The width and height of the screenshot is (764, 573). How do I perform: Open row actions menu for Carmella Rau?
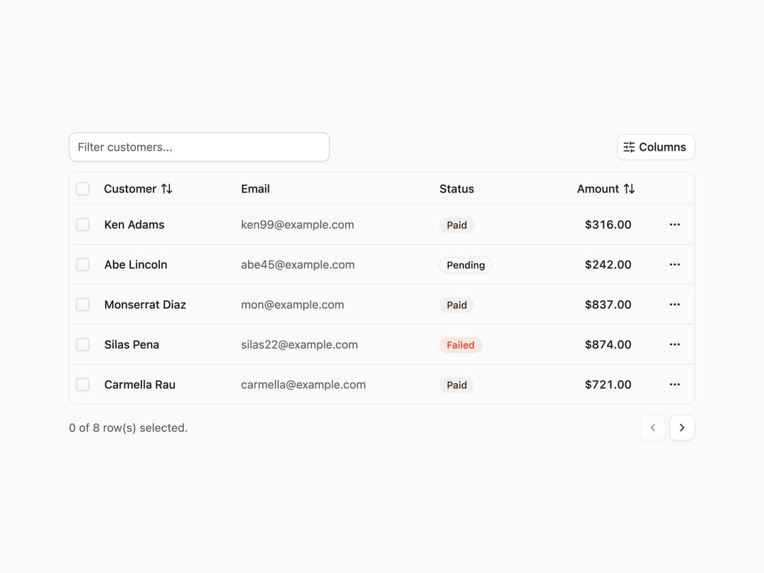pos(674,384)
